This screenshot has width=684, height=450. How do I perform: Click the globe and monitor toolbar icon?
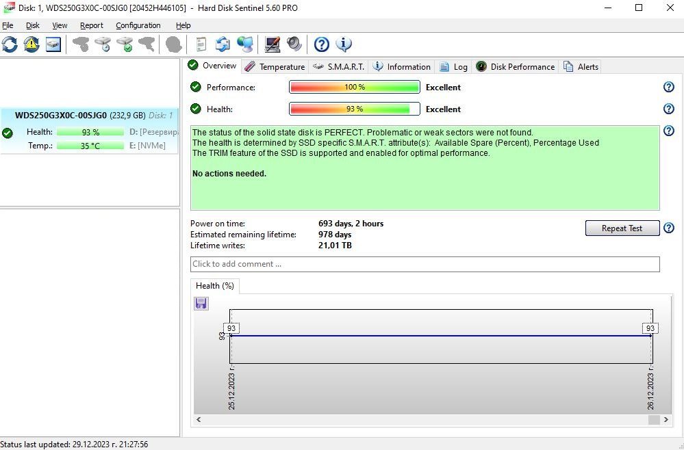point(244,44)
